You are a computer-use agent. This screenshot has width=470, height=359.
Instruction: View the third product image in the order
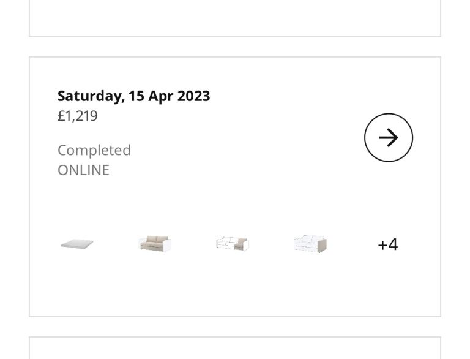233,244
